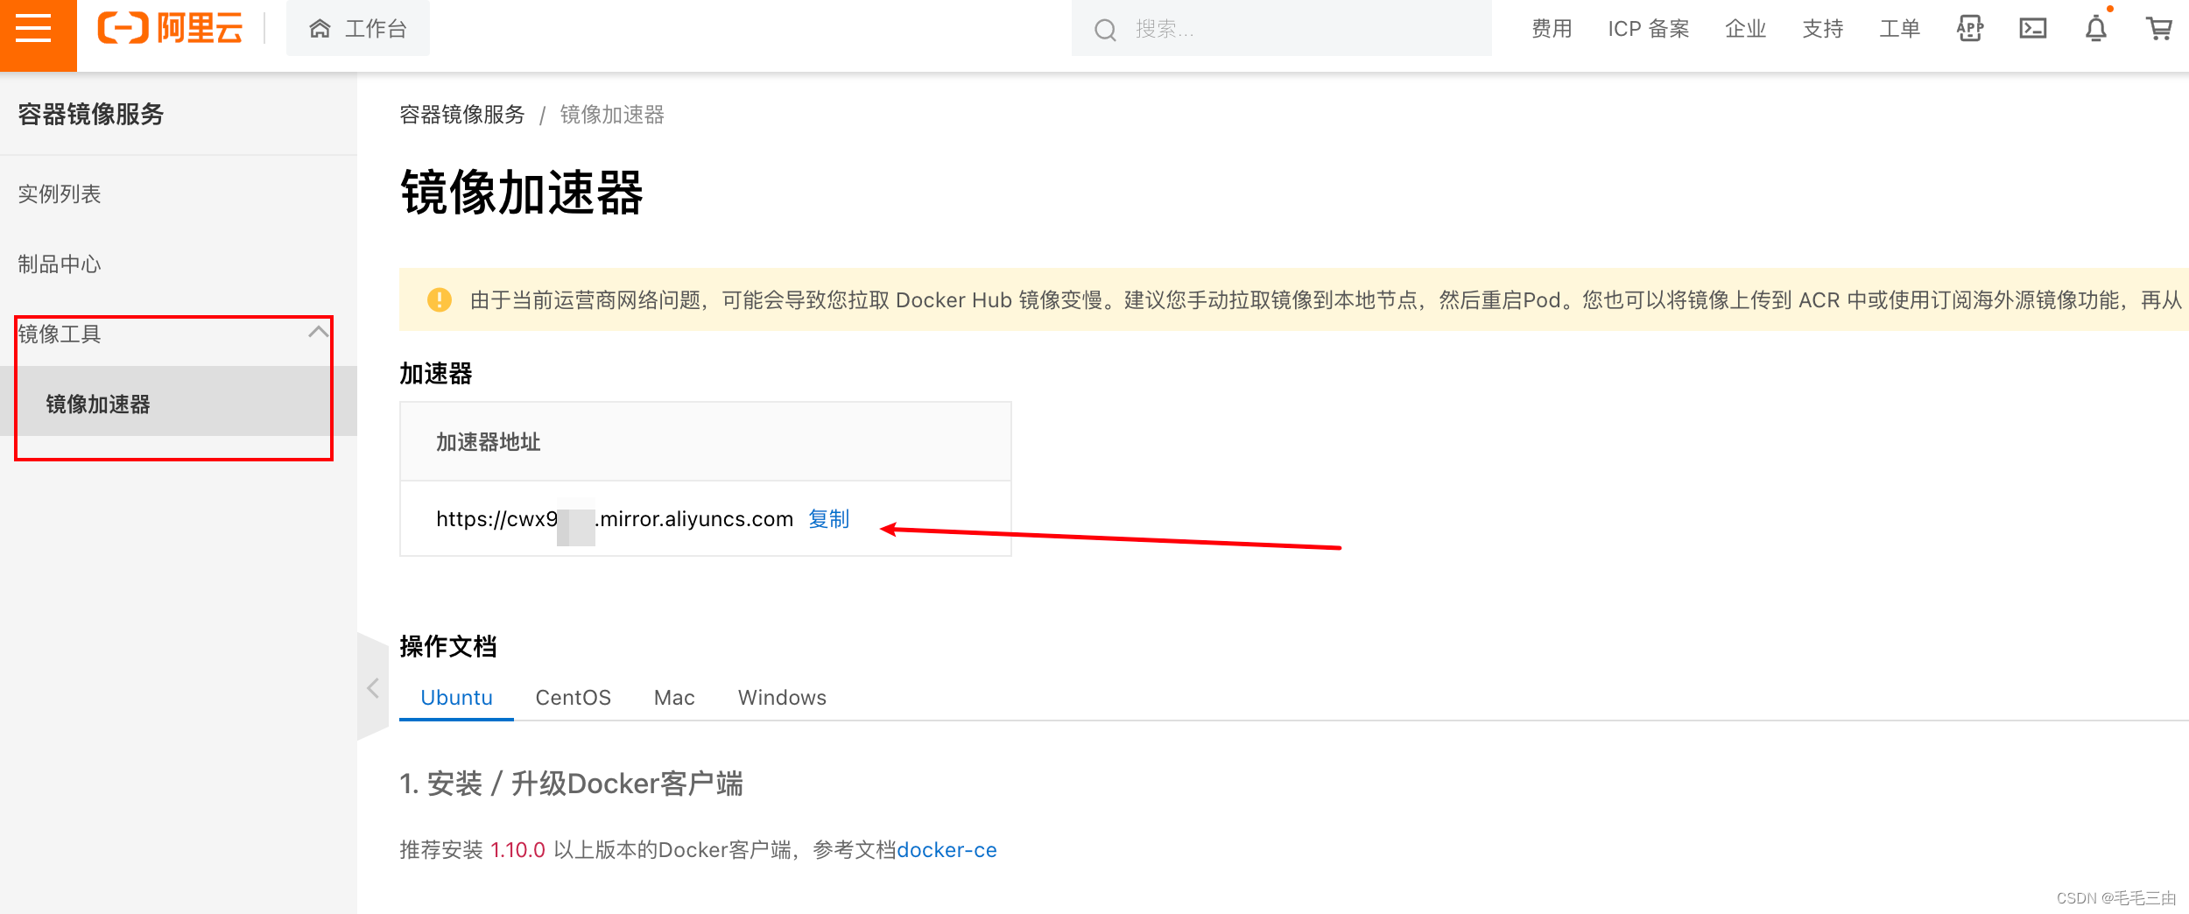Click the search magnifier icon
Viewport: 2189px width, 914px height.
click(x=1105, y=30)
